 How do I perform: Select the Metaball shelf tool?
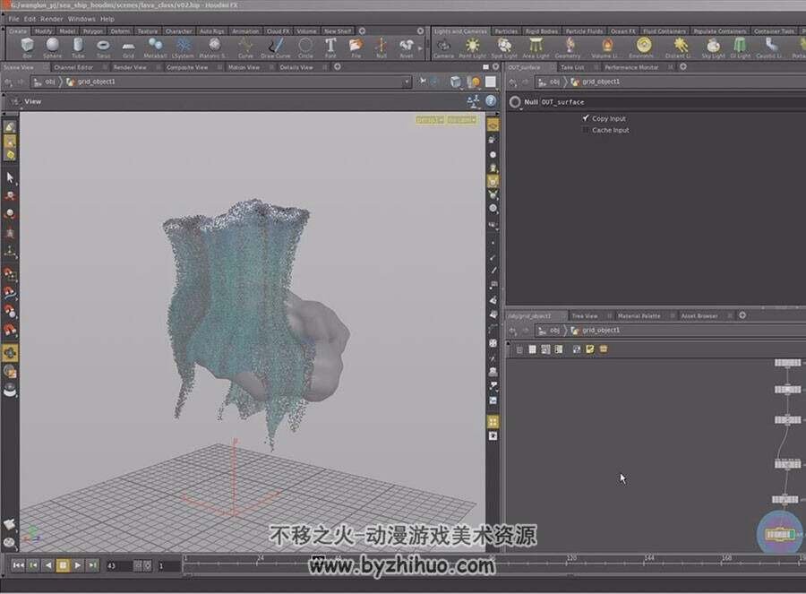[155, 47]
